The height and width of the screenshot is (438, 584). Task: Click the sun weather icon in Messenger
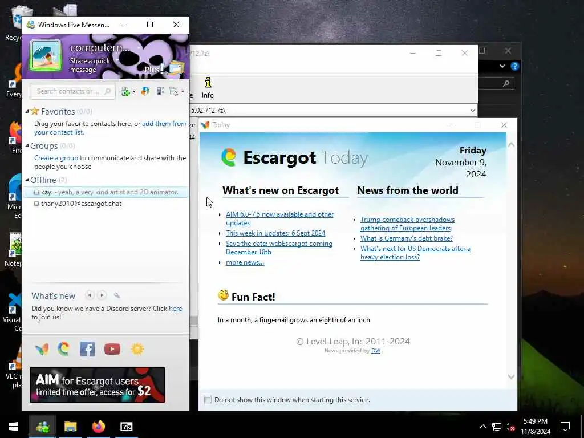137,349
